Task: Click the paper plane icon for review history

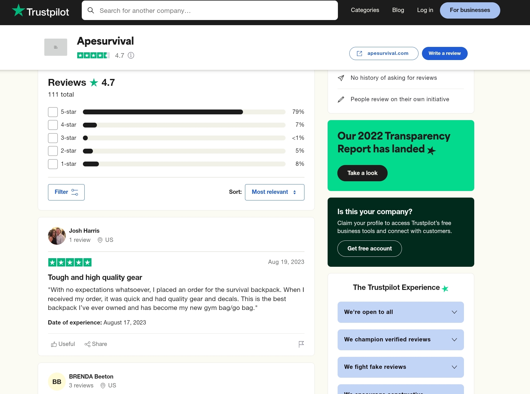Action: (x=341, y=78)
